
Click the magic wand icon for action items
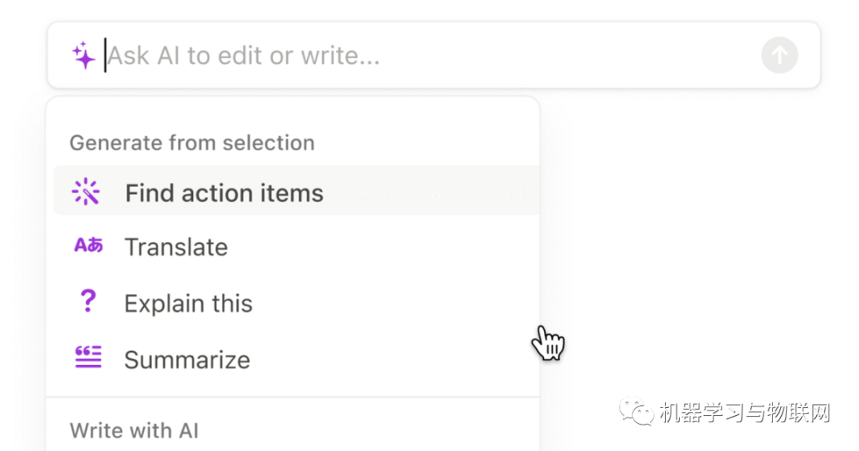[x=86, y=192]
